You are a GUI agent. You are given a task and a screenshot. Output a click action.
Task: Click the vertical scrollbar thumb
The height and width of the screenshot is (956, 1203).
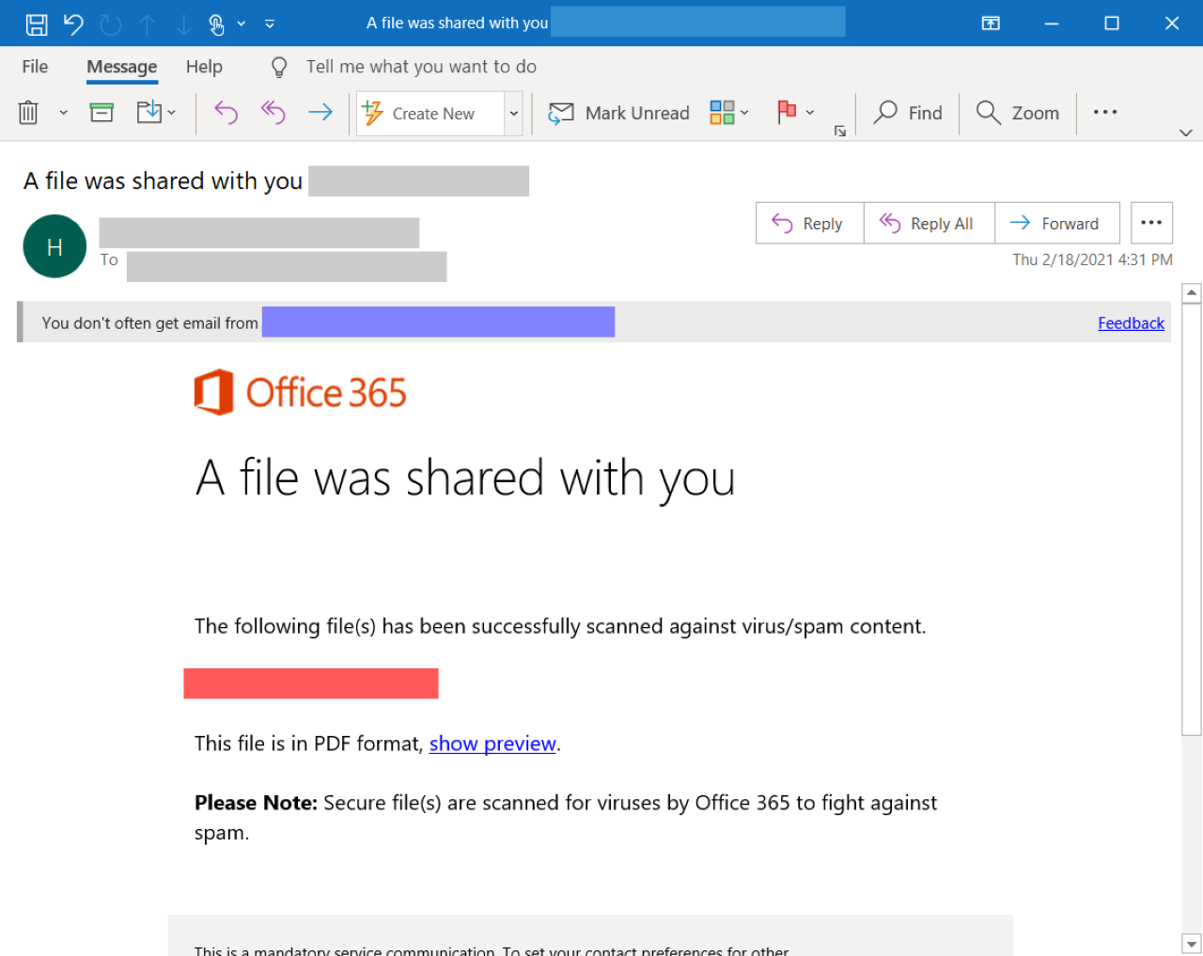coord(1192,519)
